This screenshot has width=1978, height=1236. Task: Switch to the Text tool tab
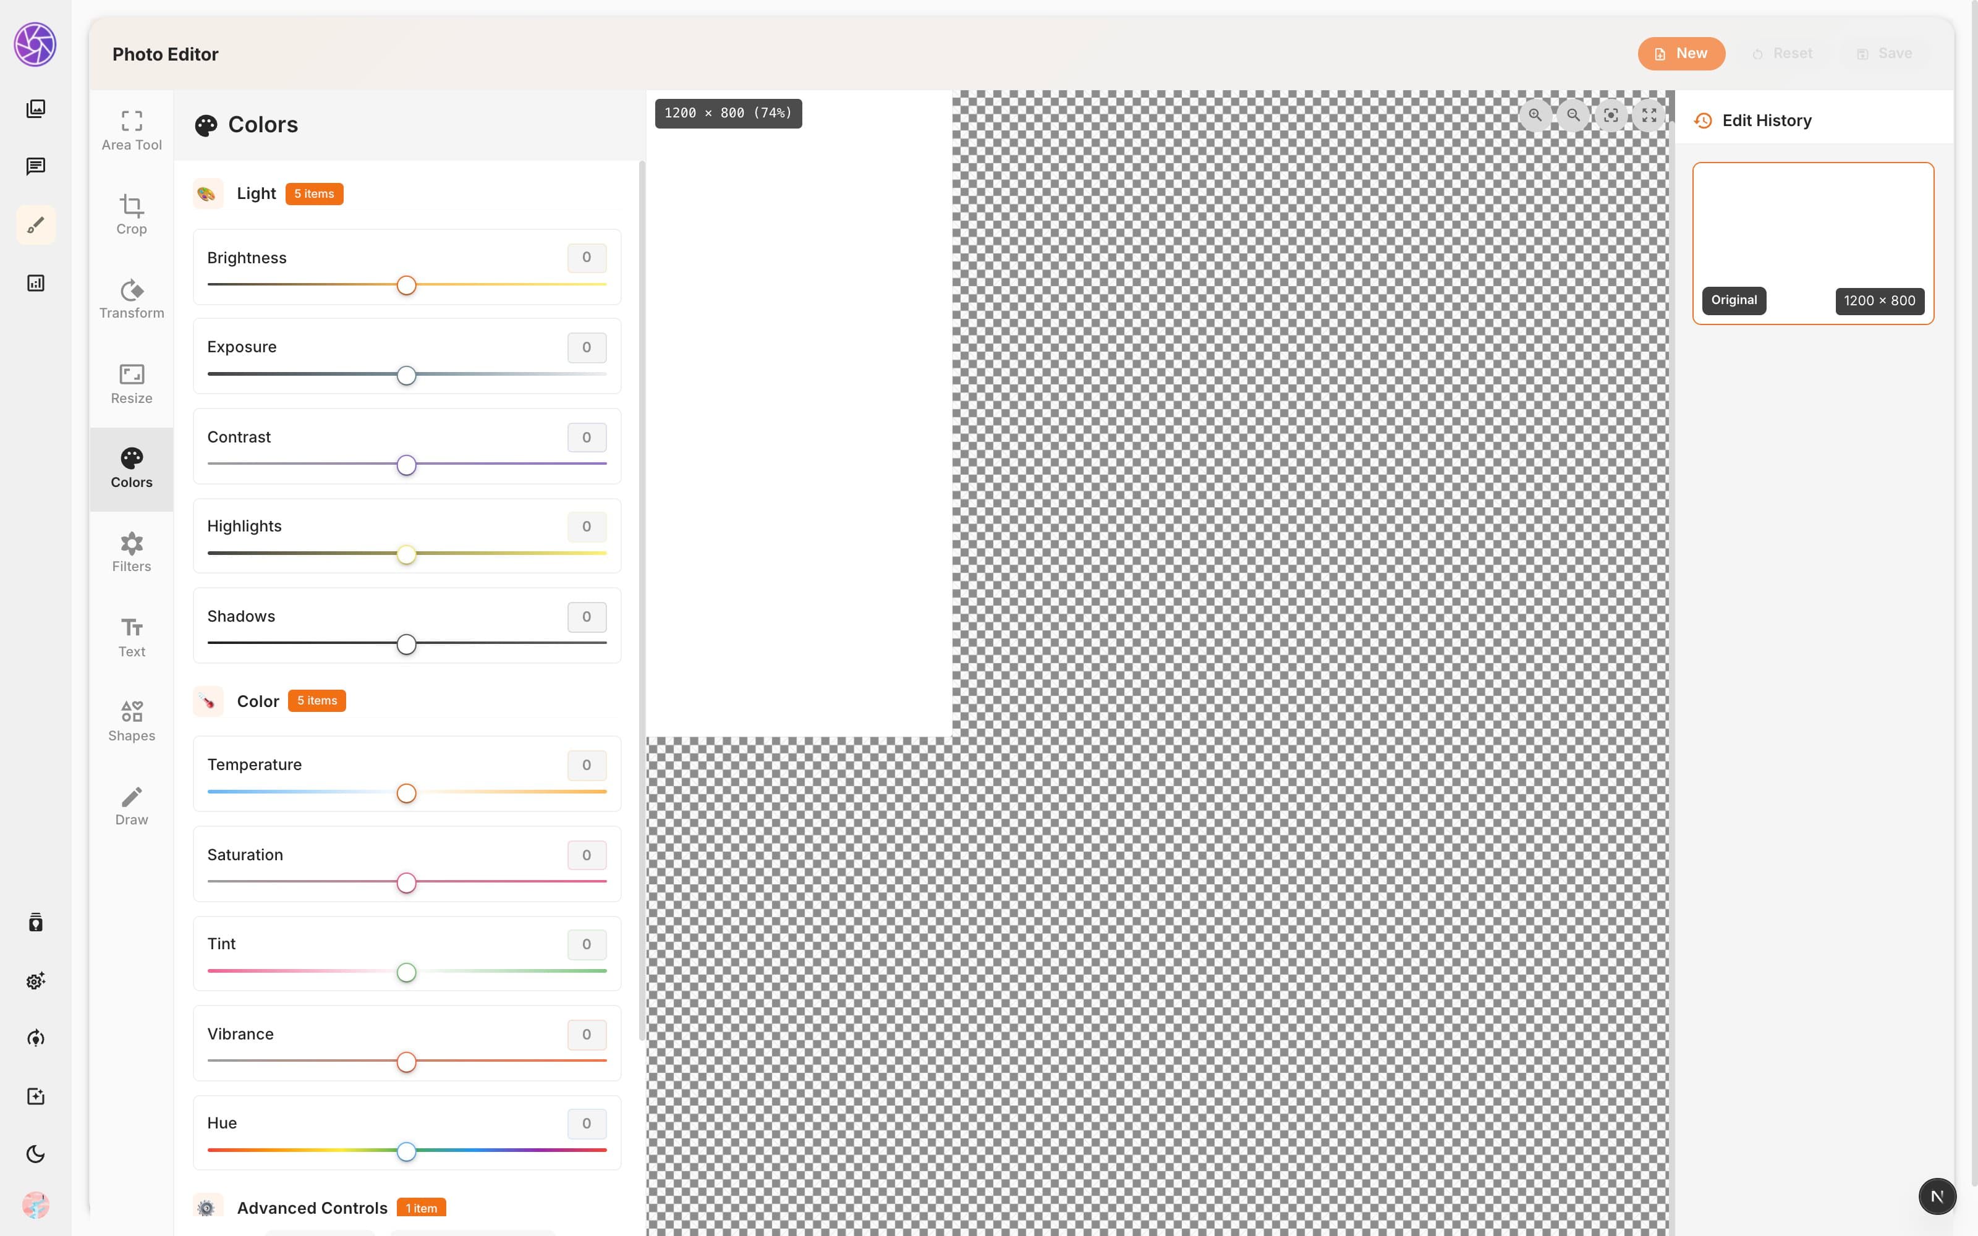coord(131,638)
